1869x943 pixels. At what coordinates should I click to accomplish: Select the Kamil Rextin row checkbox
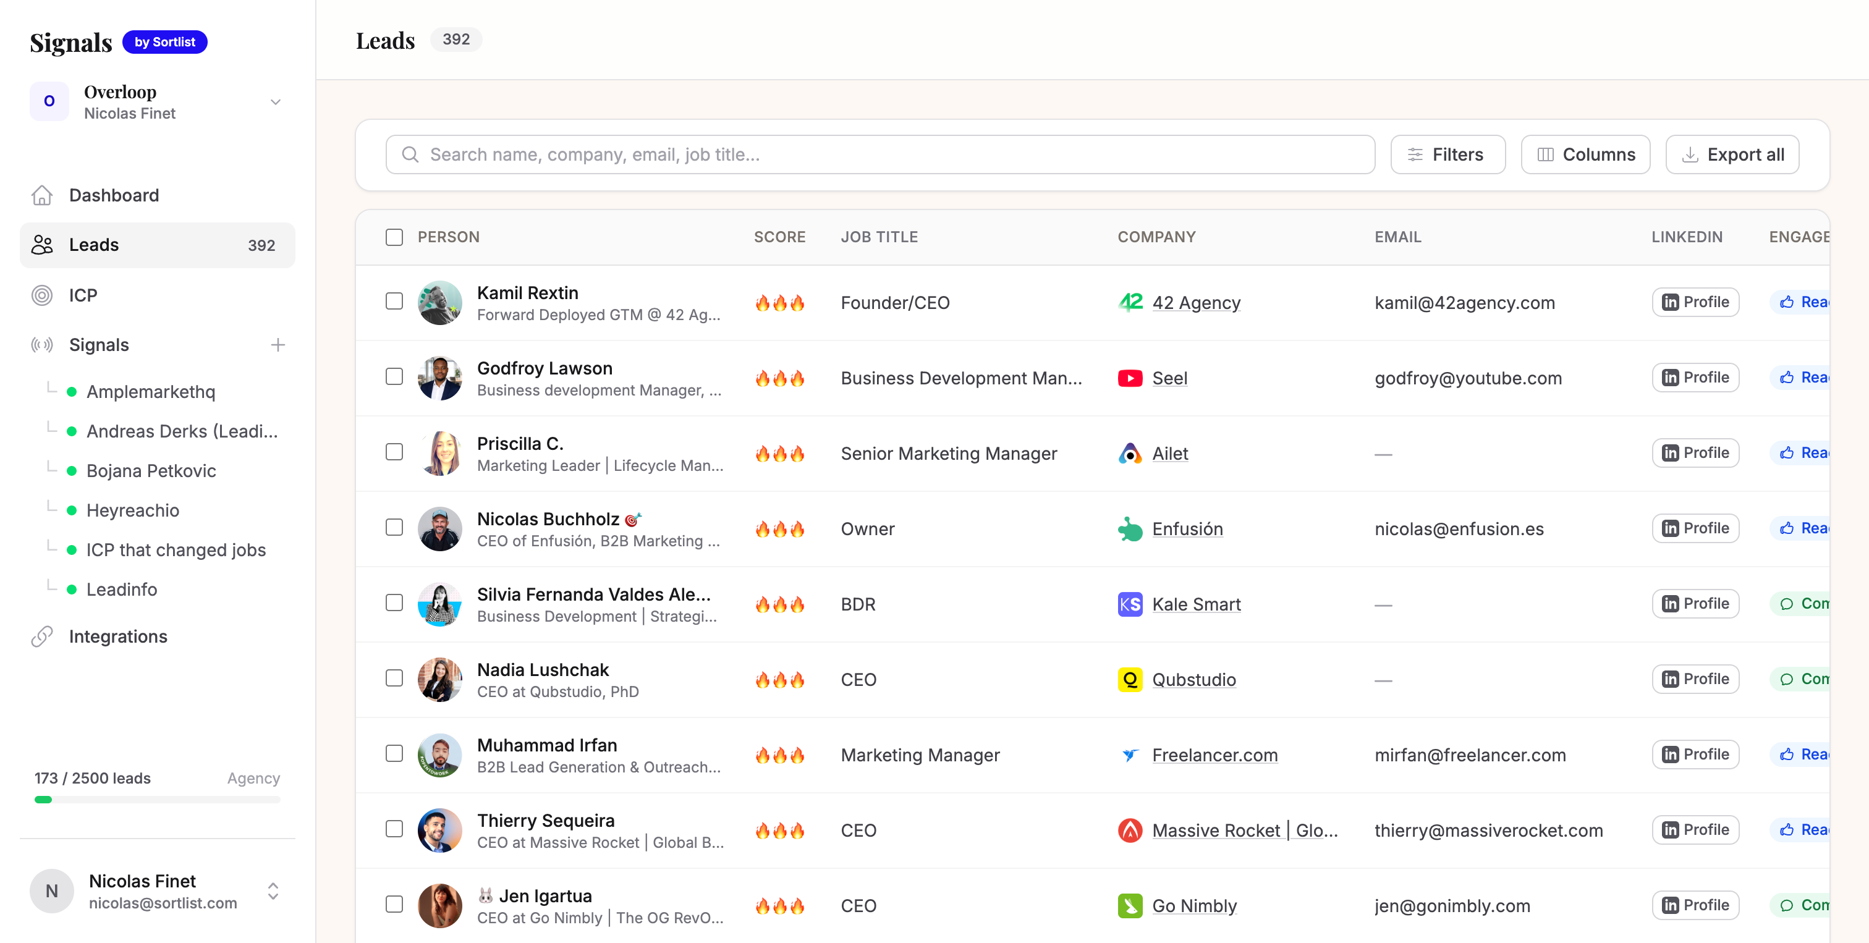click(394, 301)
